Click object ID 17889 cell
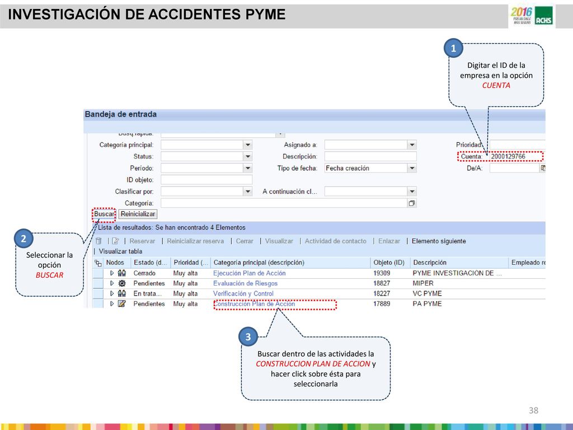The image size is (573, 430). (x=382, y=304)
